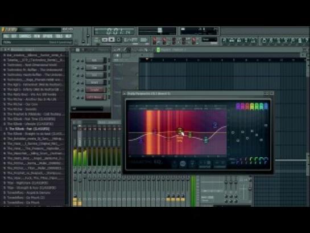Click the Hat channel button
The image size is (310, 233).
(96, 75)
